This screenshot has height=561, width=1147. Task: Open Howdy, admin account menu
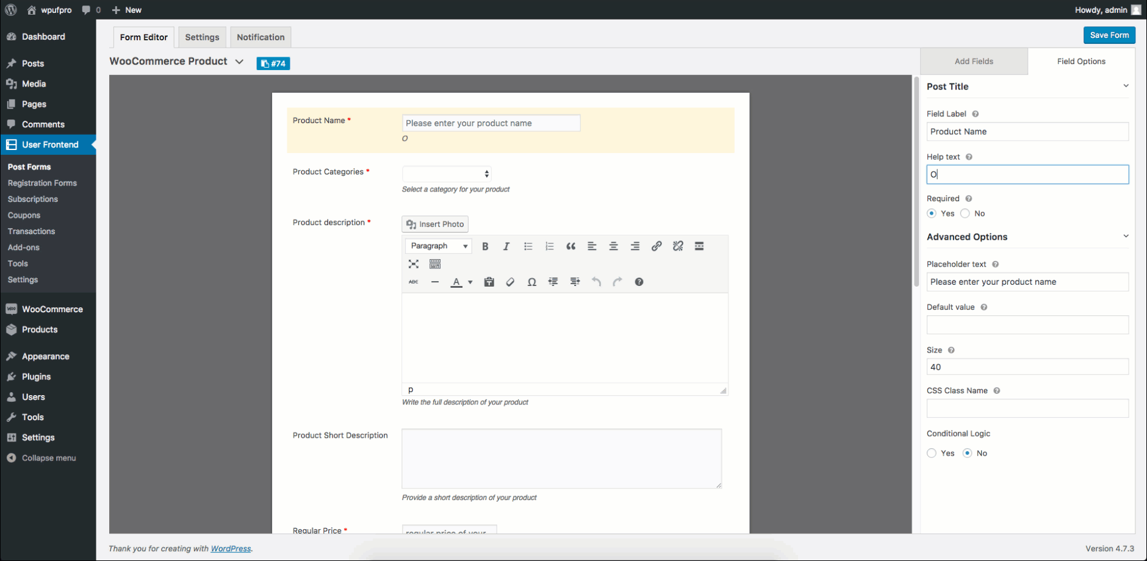(x=1107, y=10)
